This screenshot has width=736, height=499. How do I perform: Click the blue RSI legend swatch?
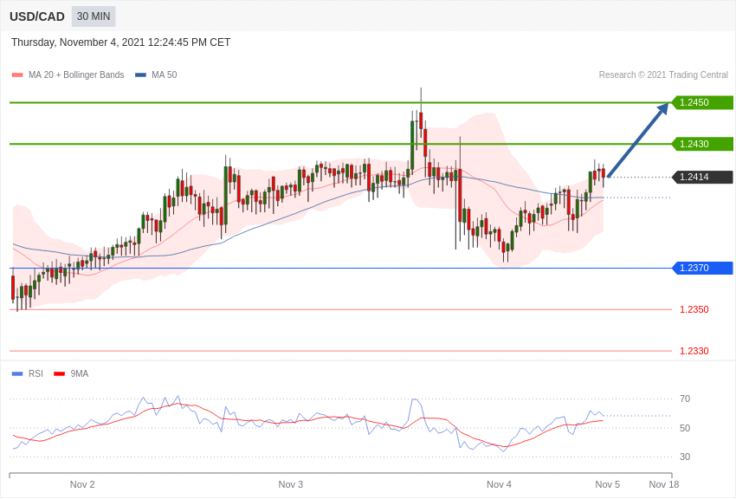click(17, 374)
